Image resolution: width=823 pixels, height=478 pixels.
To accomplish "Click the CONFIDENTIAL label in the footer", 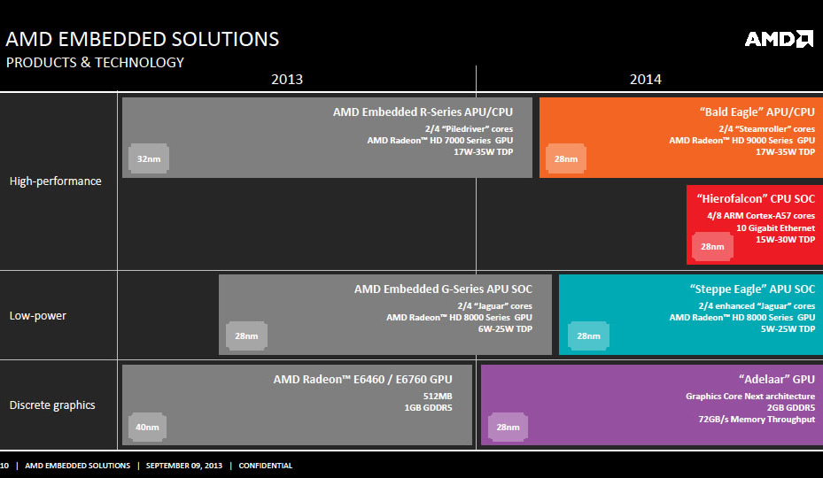I will (x=265, y=466).
